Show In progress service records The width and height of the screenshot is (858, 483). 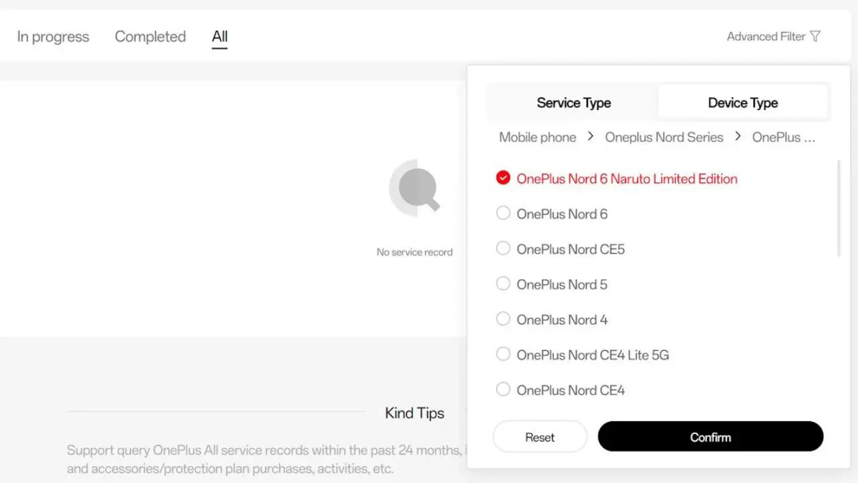point(53,37)
